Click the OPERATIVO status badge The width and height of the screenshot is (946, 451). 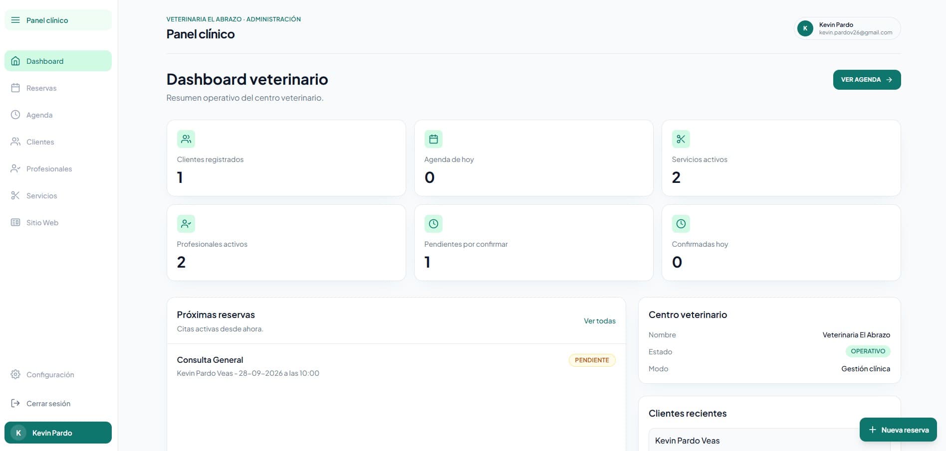click(868, 351)
